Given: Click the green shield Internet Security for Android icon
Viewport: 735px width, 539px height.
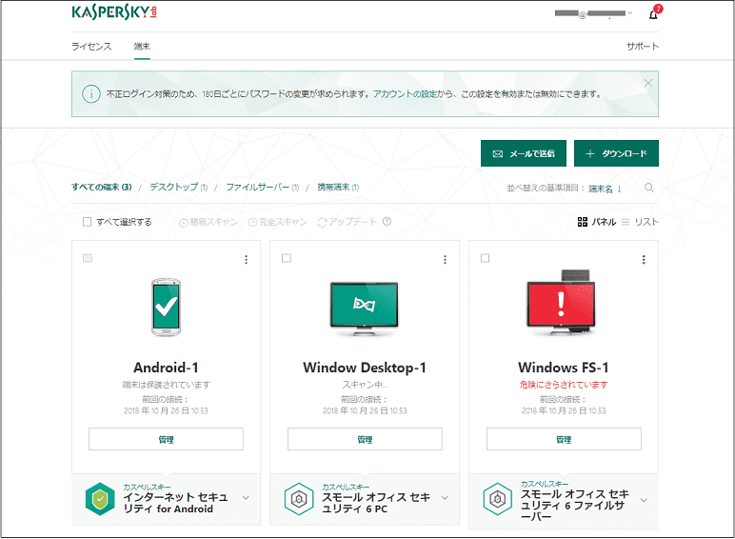Looking at the screenshot, I should pos(100,499).
